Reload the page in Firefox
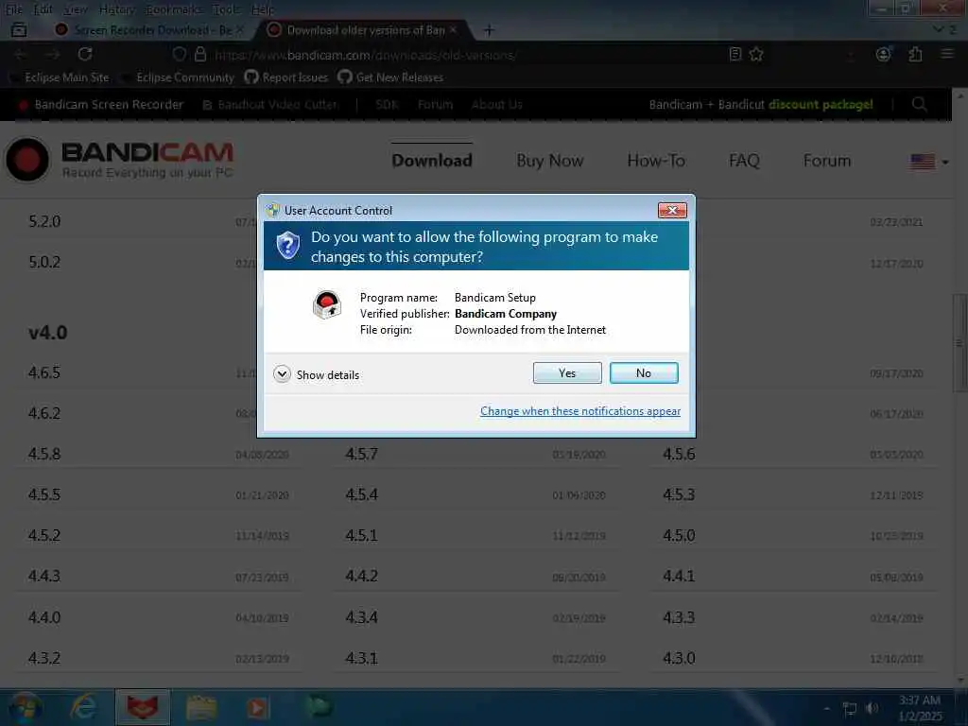Screen dimensions: 968x726 coord(85,54)
